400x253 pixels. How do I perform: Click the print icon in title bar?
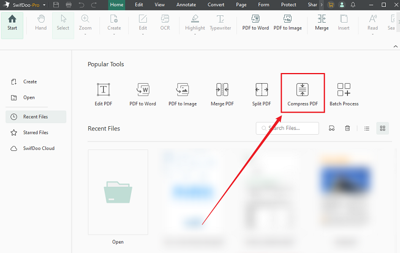[x=68, y=5]
